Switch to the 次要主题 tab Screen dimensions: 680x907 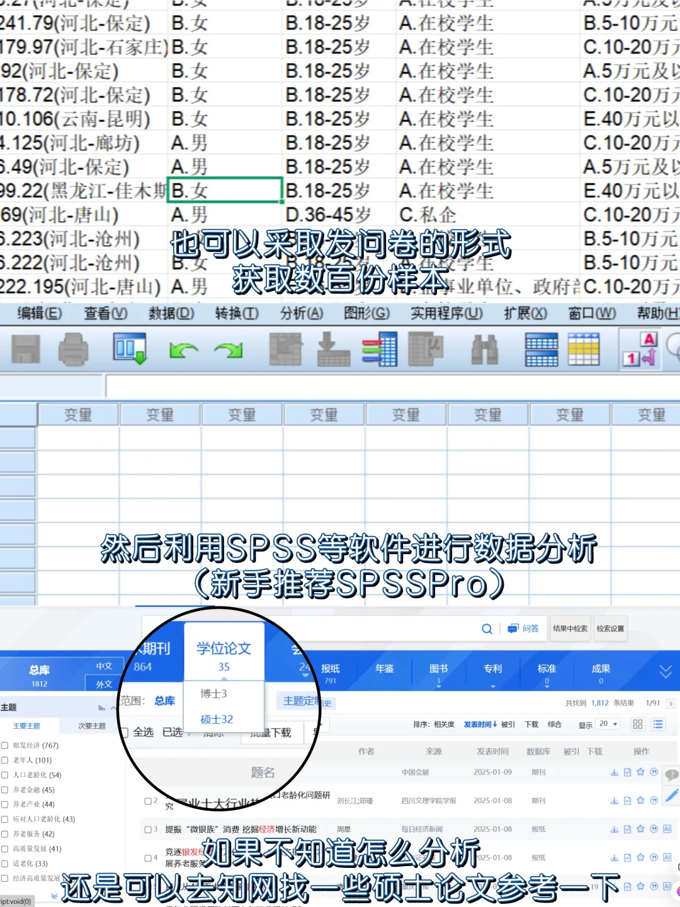click(x=91, y=726)
